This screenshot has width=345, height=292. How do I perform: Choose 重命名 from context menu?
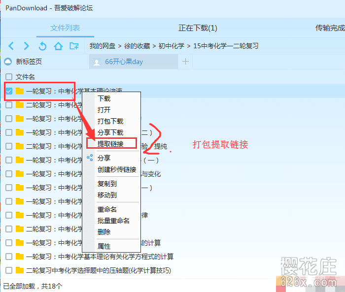(107, 209)
